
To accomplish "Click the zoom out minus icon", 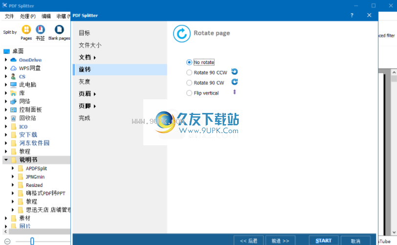I will click(x=7, y=242).
